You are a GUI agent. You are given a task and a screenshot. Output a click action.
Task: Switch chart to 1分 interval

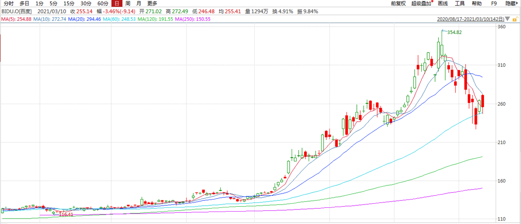point(39,3)
